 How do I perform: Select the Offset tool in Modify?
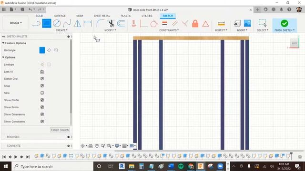pos(121,23)
